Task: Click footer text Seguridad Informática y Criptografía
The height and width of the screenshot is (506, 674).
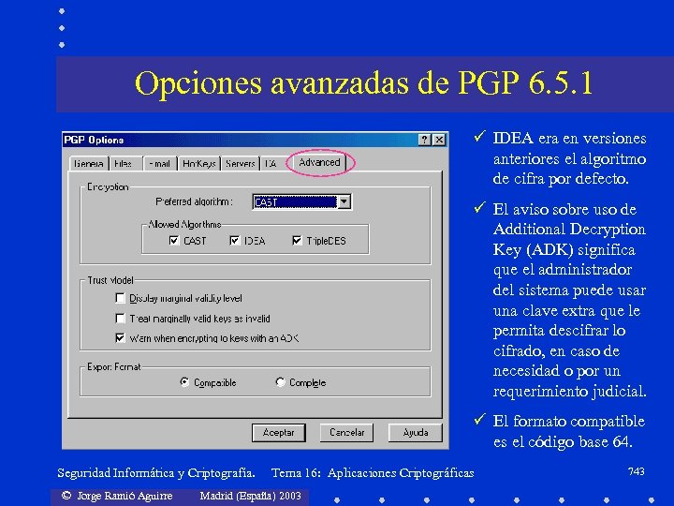Action: (156, 473)
